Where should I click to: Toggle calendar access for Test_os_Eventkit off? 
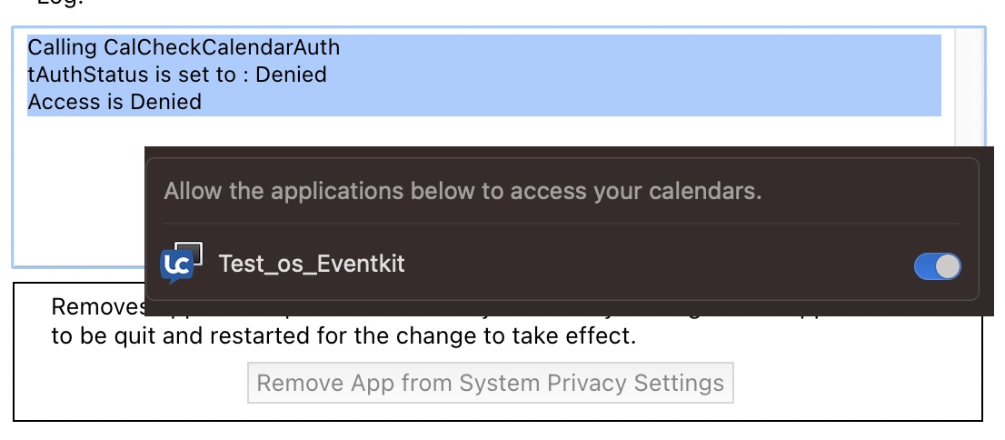pyautogui.click(x=937, y=265)
